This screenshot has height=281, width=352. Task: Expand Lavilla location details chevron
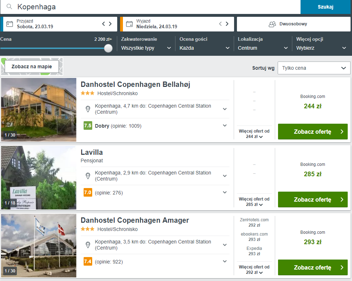tap(225, 176)
